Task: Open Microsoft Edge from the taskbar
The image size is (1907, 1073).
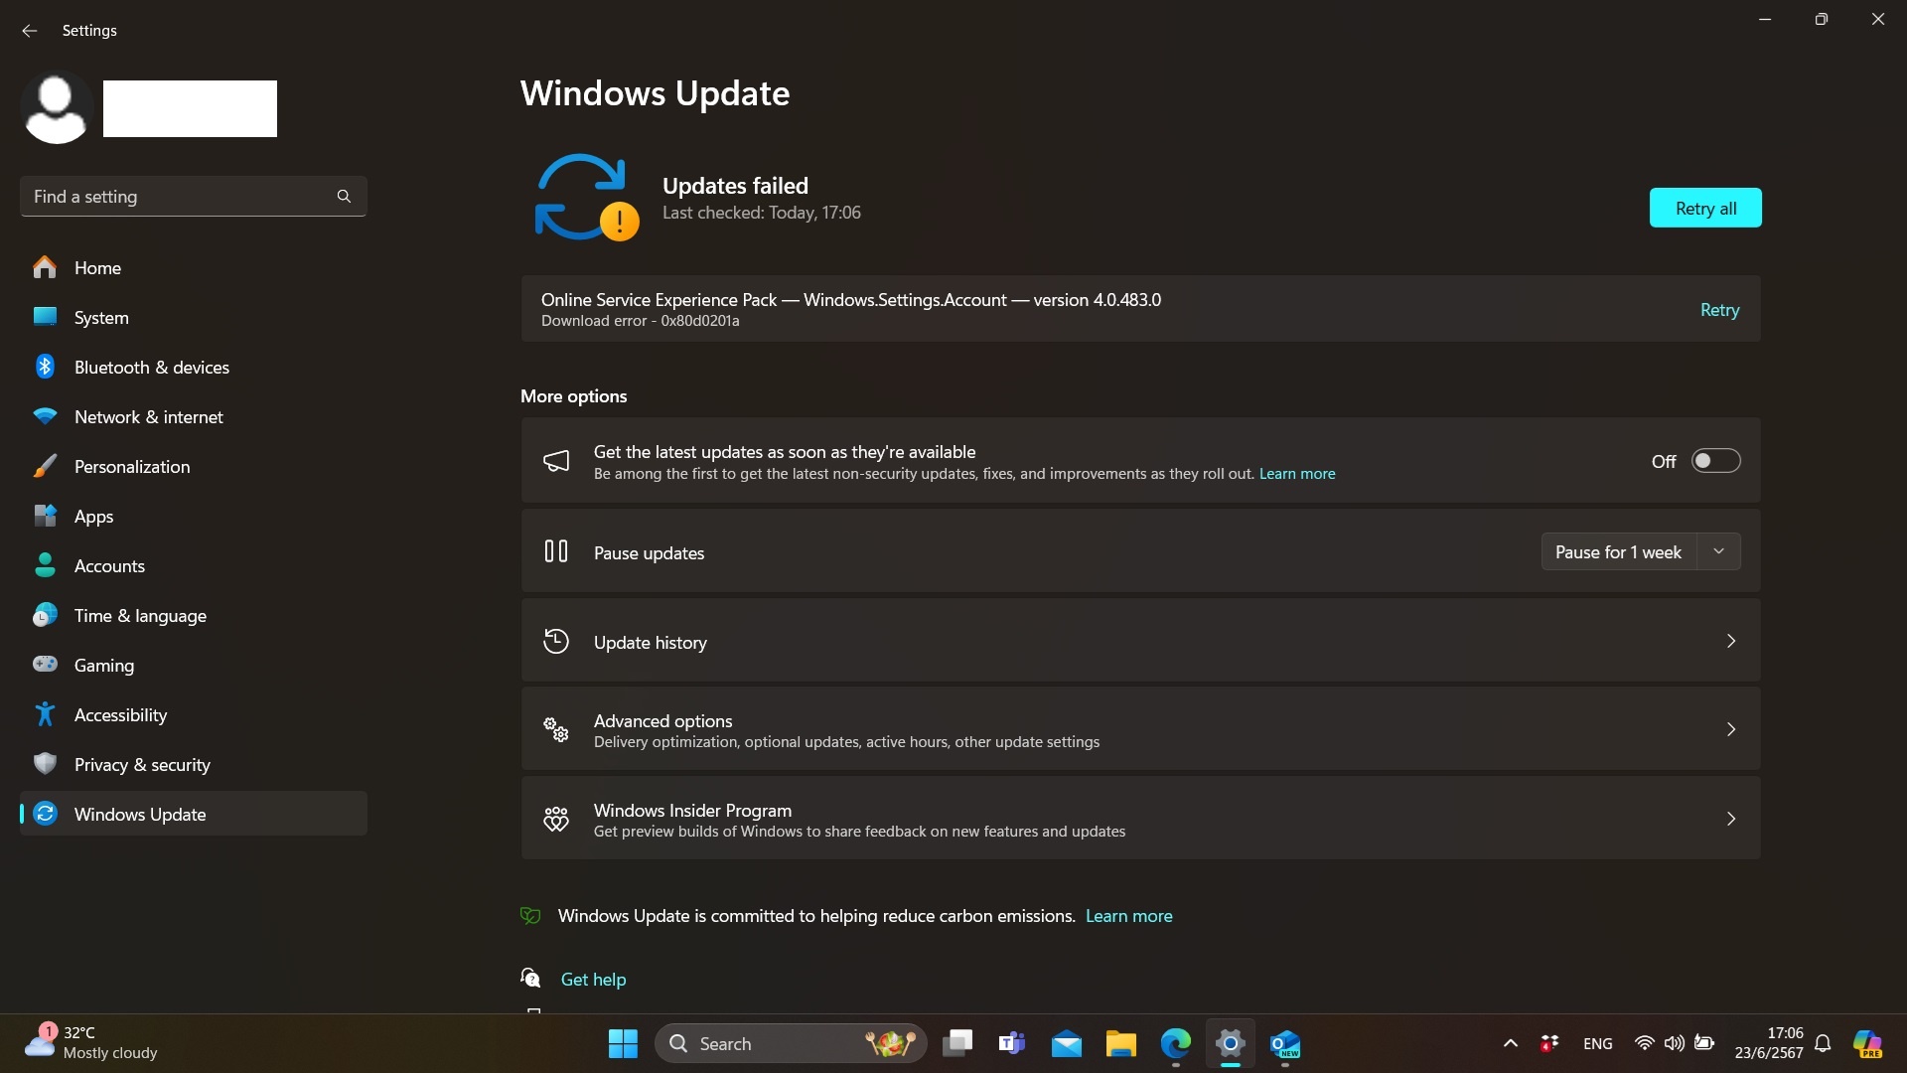Action: (x=1175, y=1043)
